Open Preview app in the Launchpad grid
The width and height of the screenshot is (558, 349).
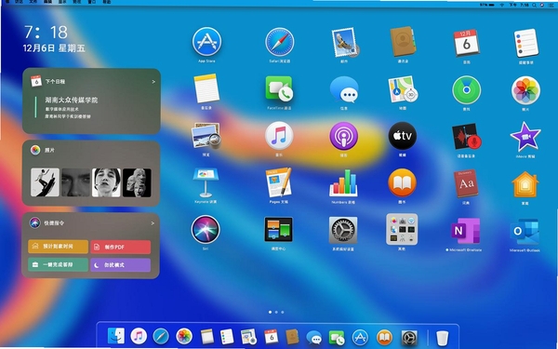[x=206, y=136]
